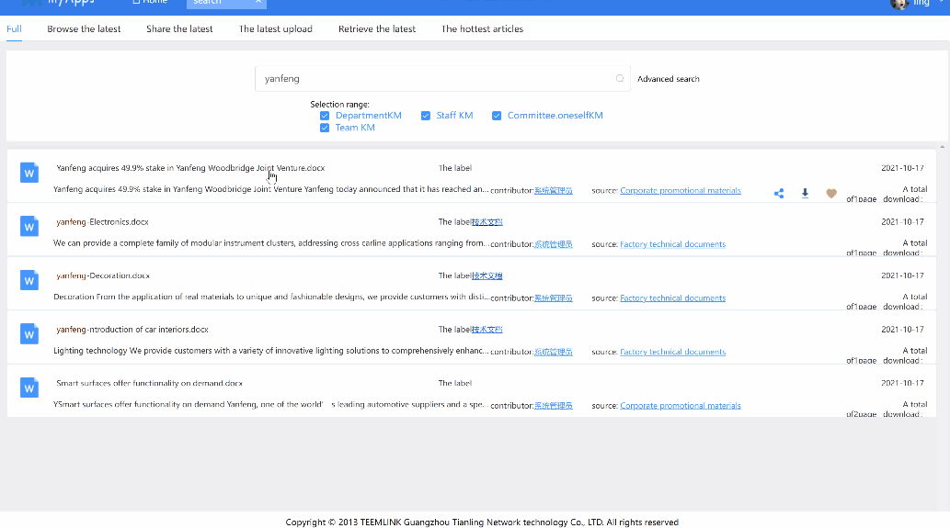Image resolution: width=950 pixels, height=528 pixels.
Task: Open Factory technical documents source for Electronics
Action: 672,244
